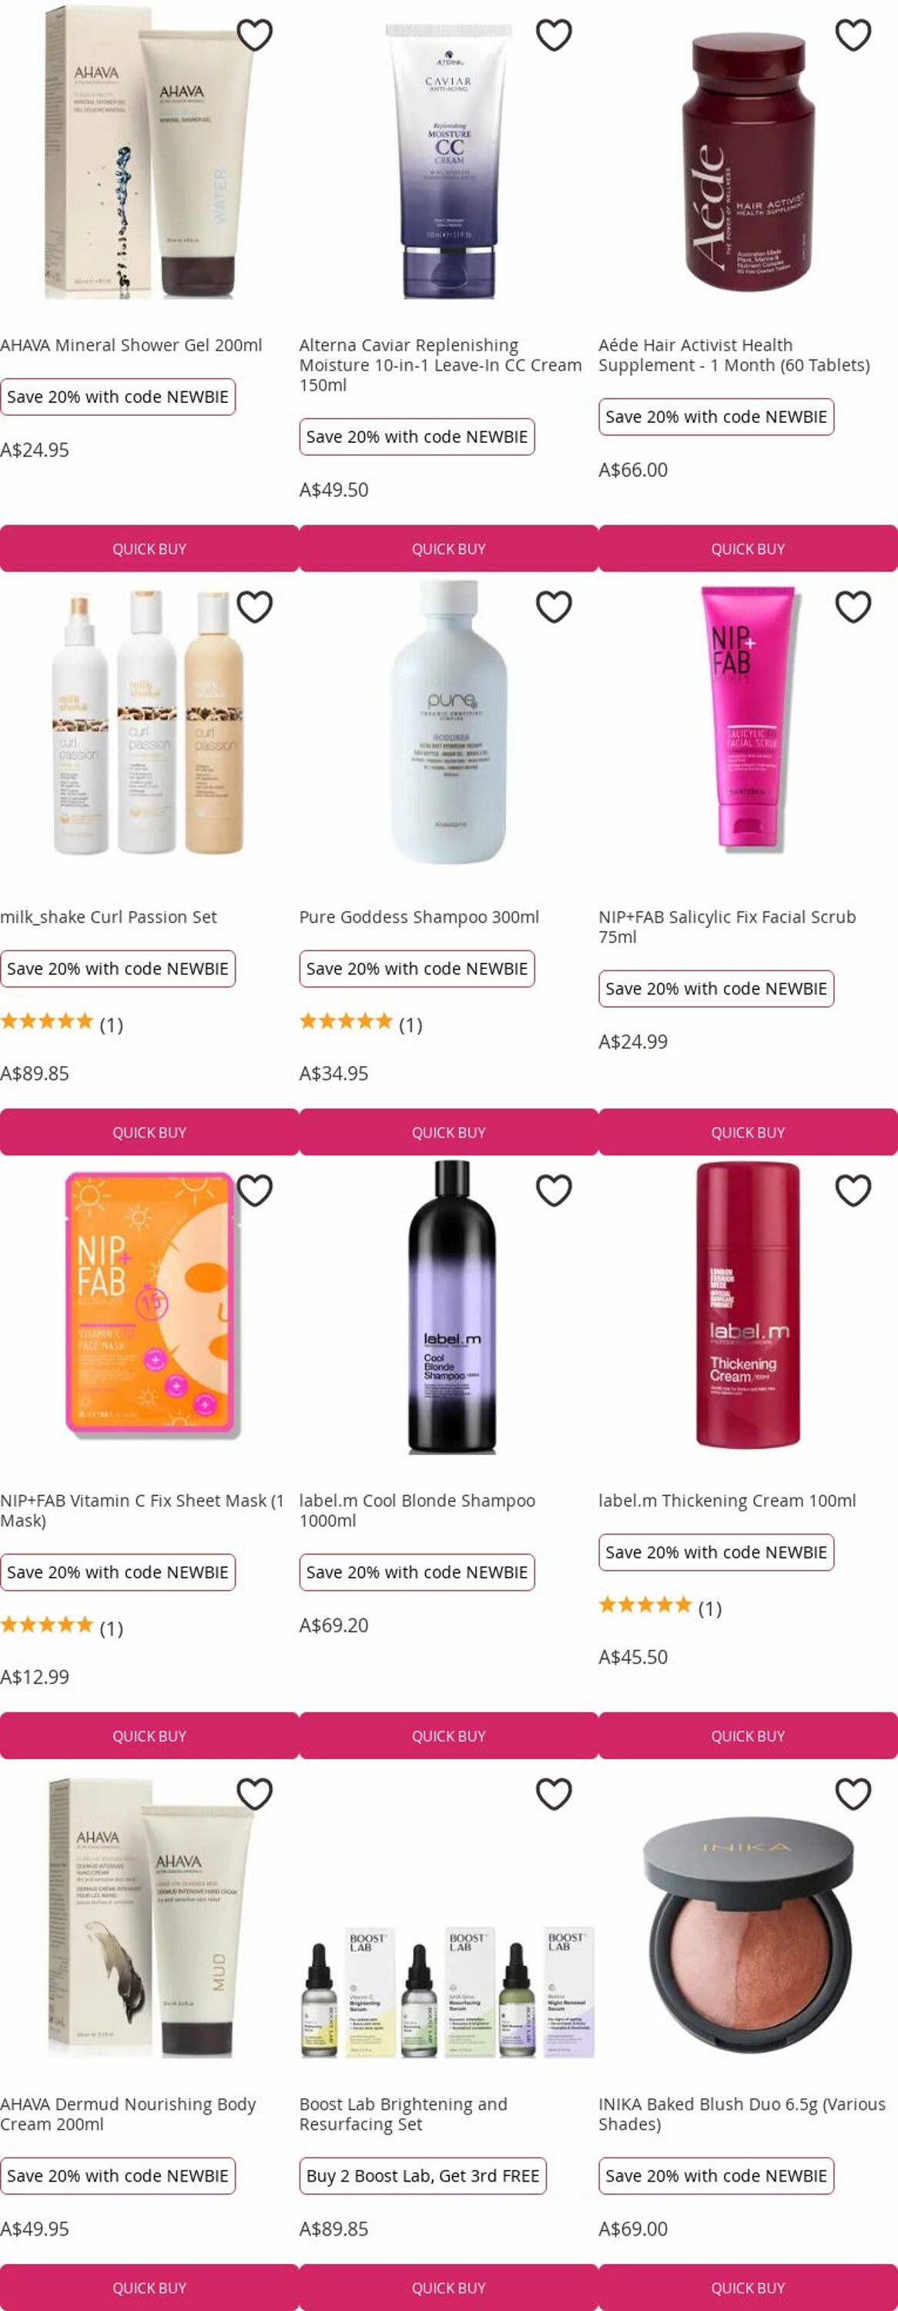
Task: Heart the INIKA Baked Blush Duo
Action: point(853,1794)
